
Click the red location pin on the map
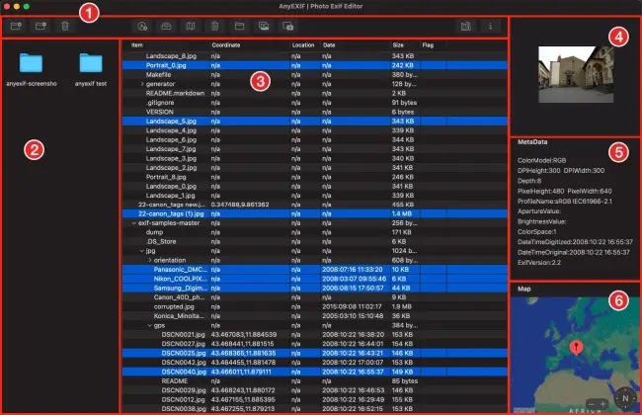(x=576, y=348)
